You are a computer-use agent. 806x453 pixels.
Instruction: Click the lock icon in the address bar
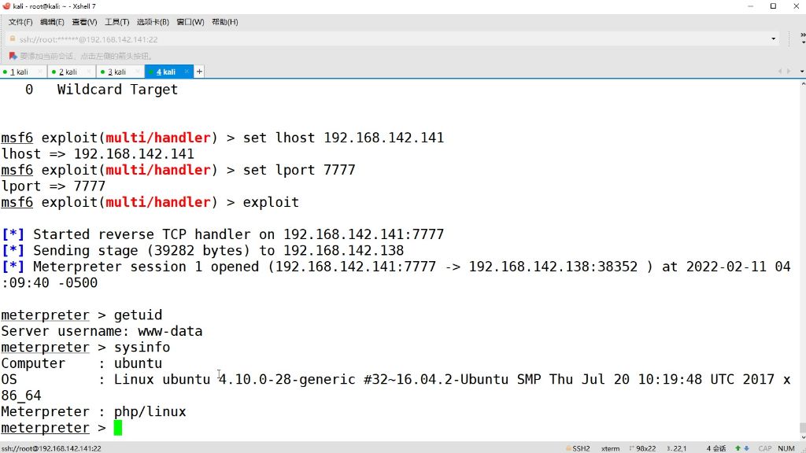coord(13,39)
